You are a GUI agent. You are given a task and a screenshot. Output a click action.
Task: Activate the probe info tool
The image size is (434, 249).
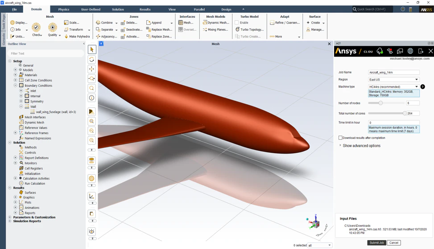pos(92,98)
